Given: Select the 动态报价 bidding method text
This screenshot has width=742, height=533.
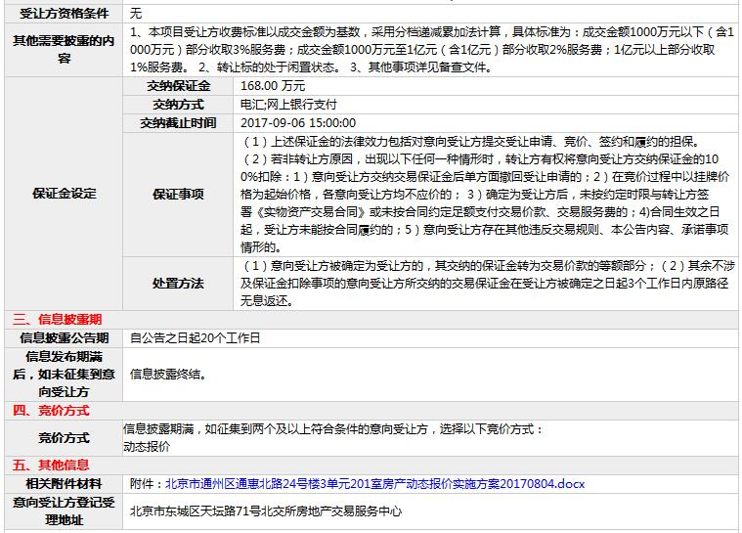Looking at the screenshot, I should tap(147, 446).
